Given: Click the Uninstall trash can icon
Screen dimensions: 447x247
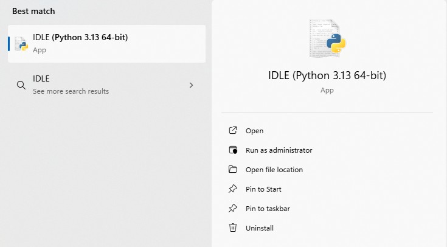Looking at the screenshot, I should pos(233,228).
